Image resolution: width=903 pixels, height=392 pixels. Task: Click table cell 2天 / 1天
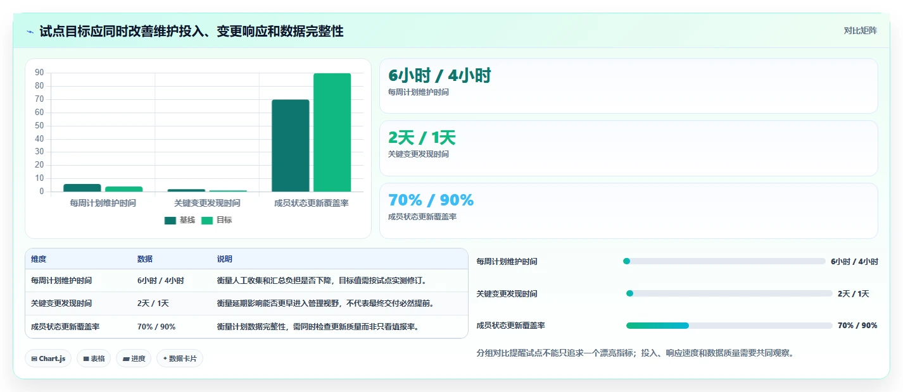pos(153,303)
